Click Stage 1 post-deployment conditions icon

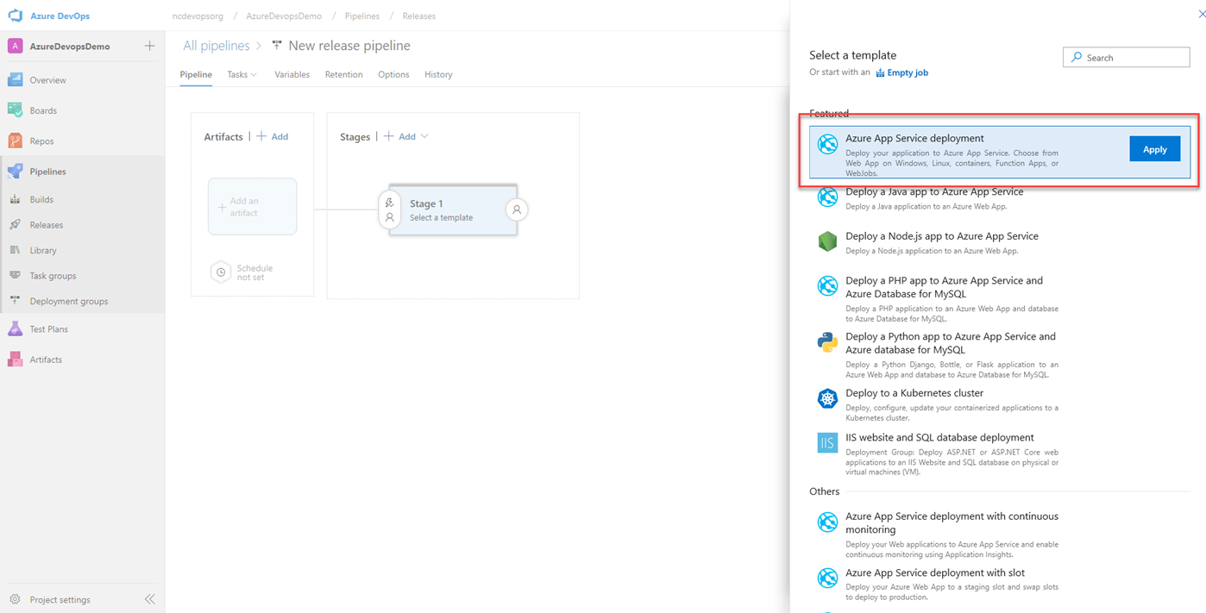click(516, 210)
